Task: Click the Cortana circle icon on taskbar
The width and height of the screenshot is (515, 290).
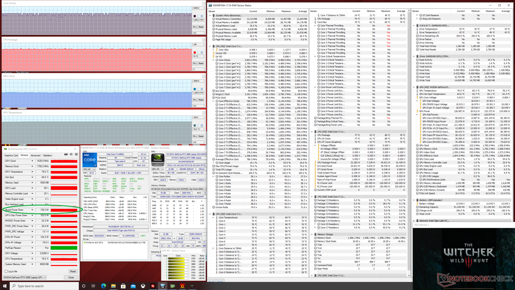Action: tap(83, 286)
